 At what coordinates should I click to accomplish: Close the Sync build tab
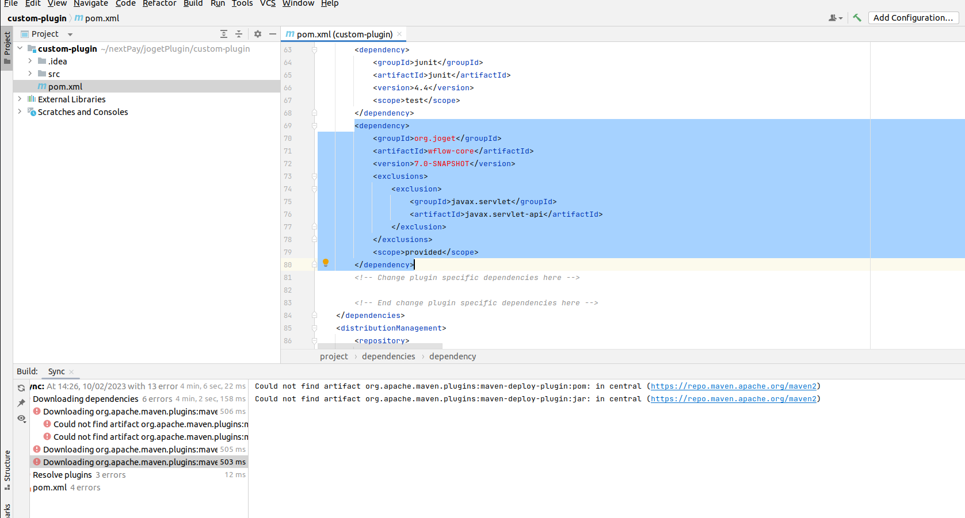point(71,372)
